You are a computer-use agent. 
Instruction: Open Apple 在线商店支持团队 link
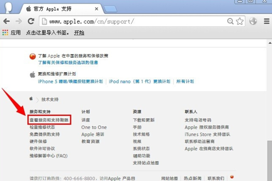click(x=209, y=149)
